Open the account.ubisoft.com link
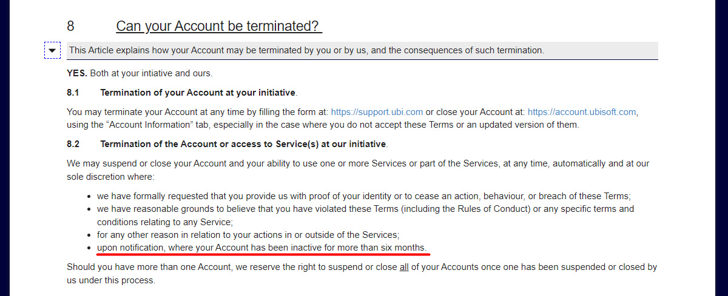The image size is (728, 296). [x=582, y=112]
